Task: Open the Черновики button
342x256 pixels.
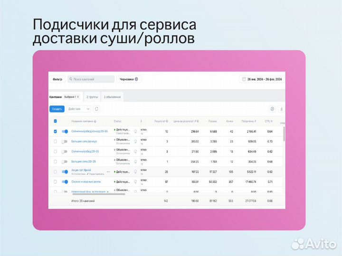Action: point(129,79)
